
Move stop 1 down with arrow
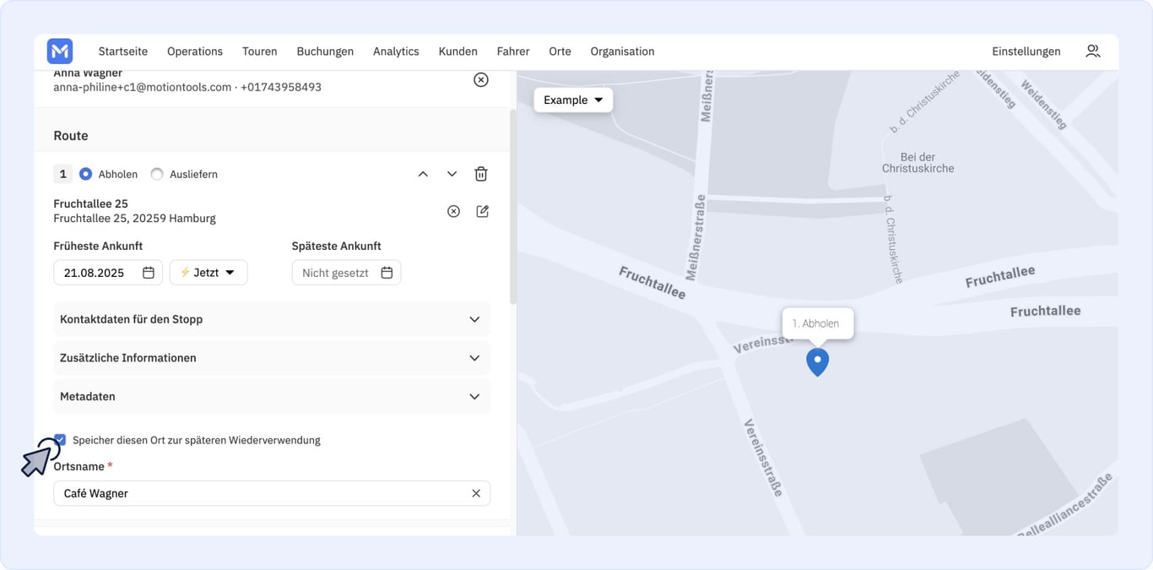point(452,174)
